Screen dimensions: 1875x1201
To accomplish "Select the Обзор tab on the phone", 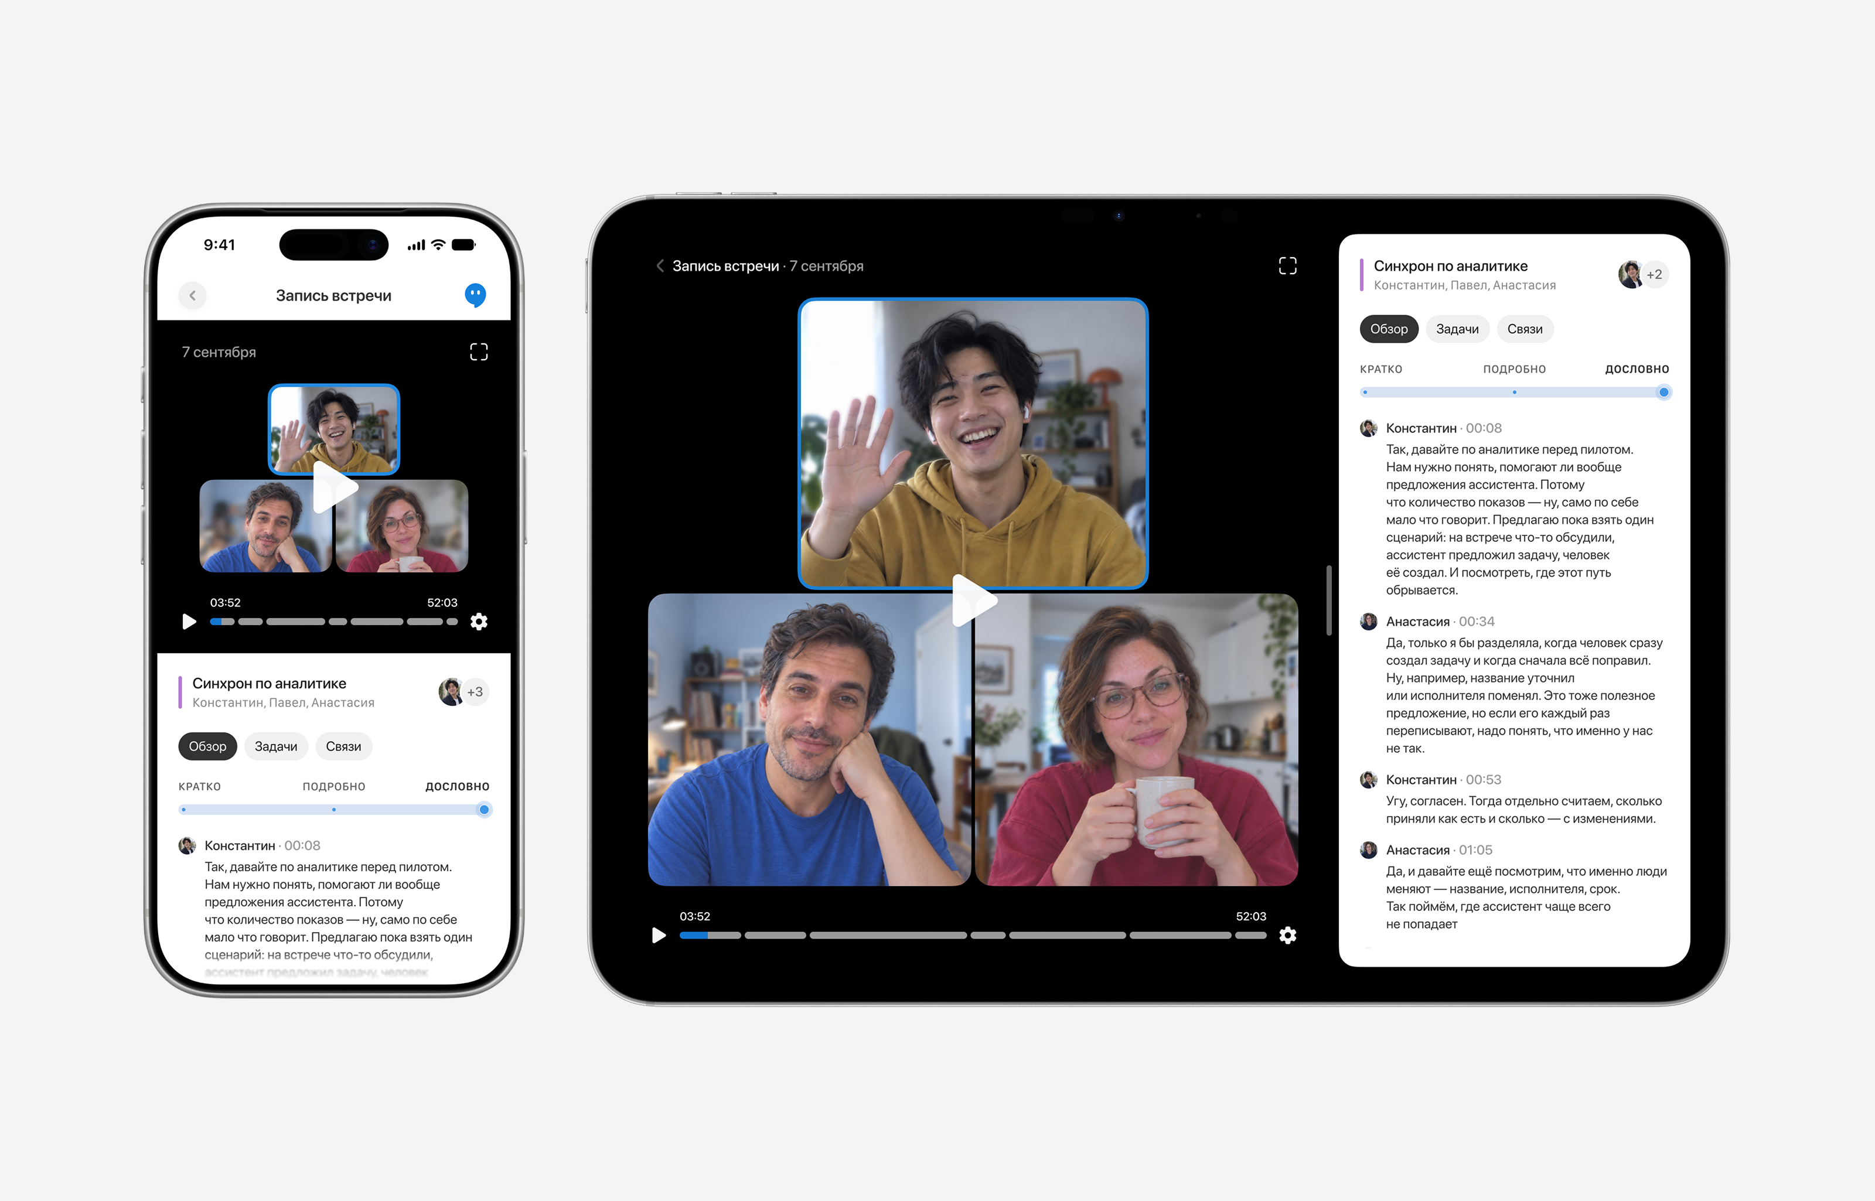I will pyautogui.click(x=207, y=746).
